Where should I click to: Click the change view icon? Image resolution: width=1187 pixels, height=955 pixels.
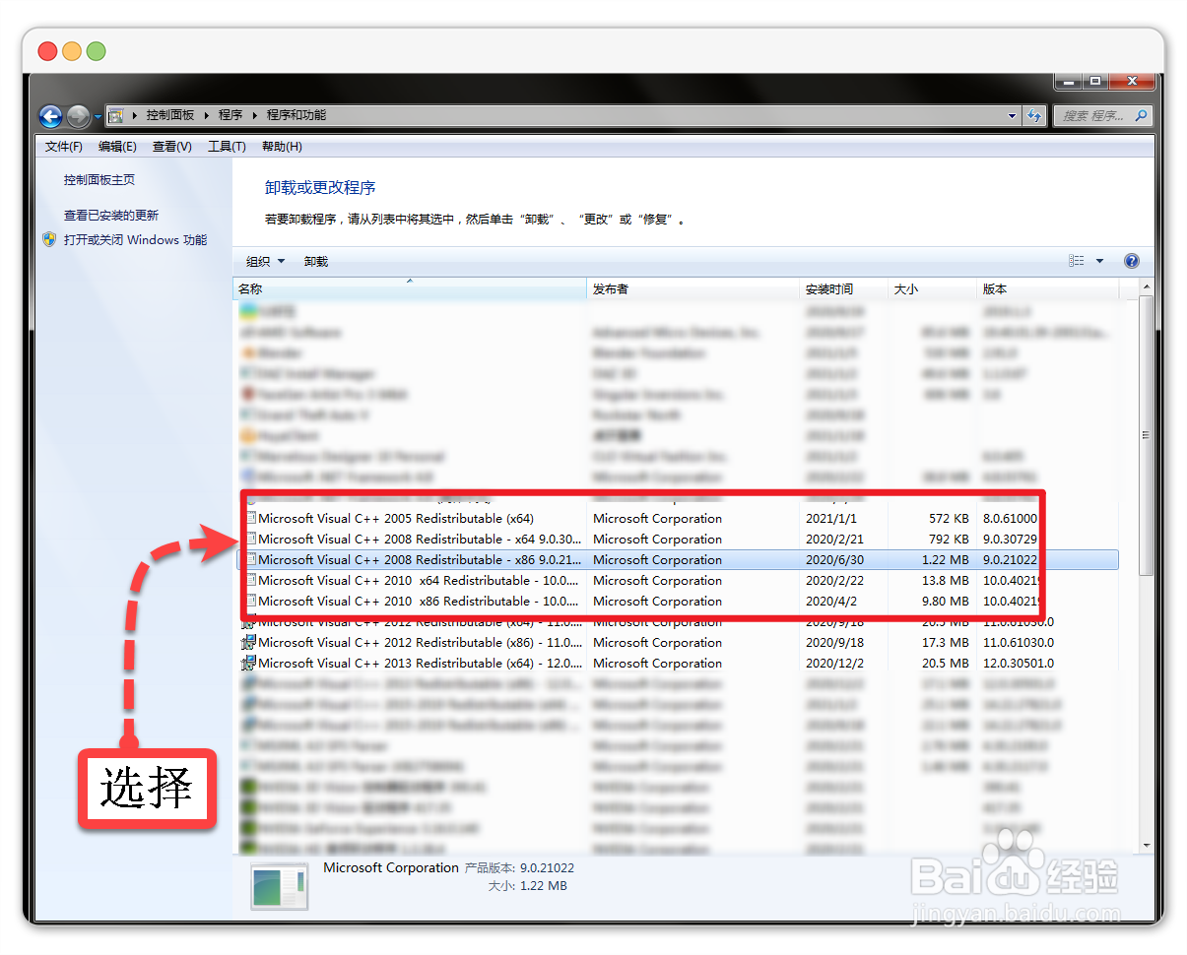[1077, 261]
